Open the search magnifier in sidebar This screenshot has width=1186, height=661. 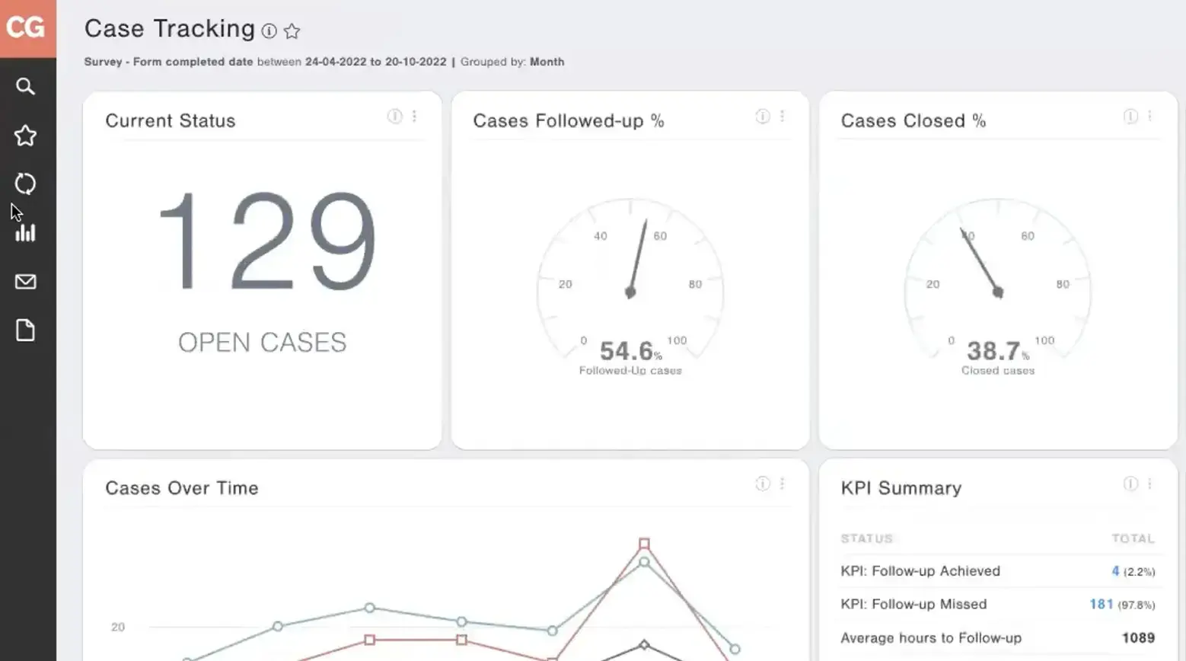25,86
